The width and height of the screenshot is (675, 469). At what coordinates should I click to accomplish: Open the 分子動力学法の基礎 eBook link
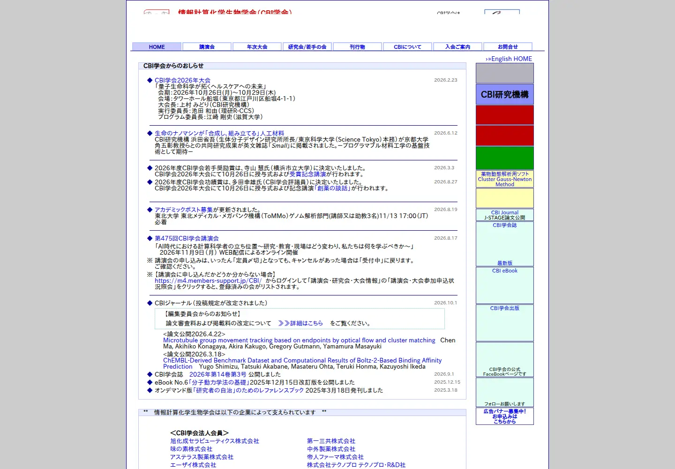(x=218, y=382)
